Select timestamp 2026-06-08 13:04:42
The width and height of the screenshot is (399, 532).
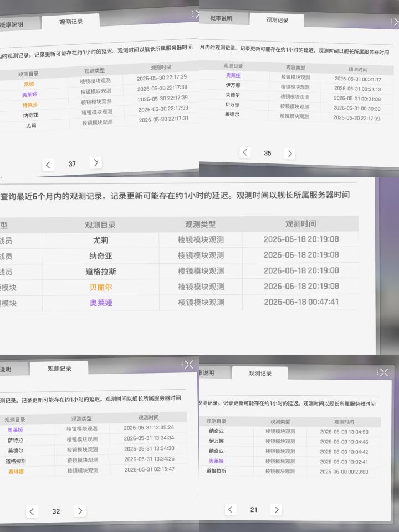tap(344, 452)
